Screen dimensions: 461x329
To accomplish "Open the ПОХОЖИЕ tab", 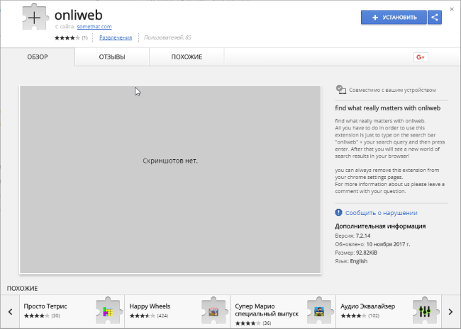I will pos(187,57).
